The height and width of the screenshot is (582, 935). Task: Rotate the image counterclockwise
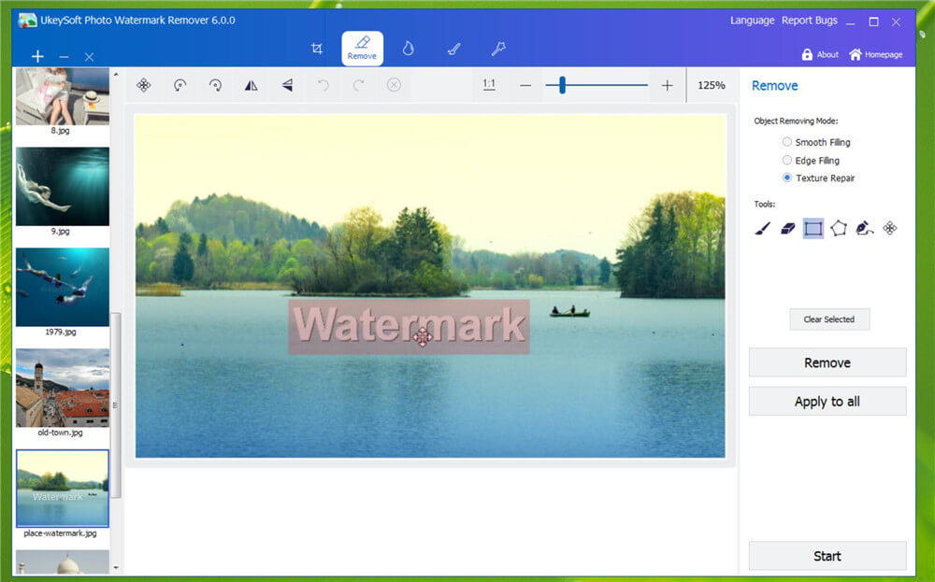pyautogui.click(x=180, y=85)
